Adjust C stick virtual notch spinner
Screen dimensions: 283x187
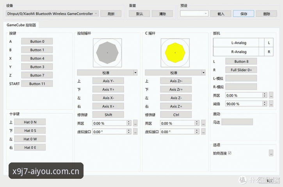coord(197,132)
